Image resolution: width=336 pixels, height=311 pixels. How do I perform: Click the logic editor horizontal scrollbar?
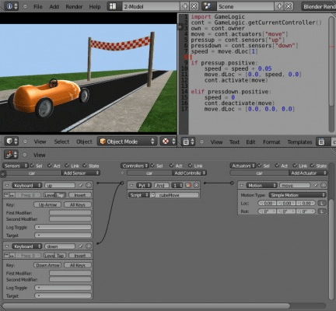[x=146, y=306]
